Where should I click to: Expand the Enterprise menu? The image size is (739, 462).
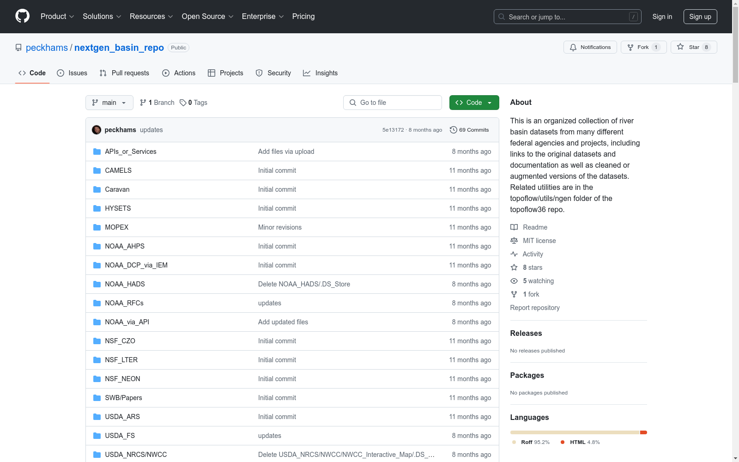coord(263,16)
